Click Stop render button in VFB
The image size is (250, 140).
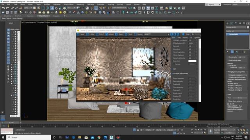tap(186, 34)
